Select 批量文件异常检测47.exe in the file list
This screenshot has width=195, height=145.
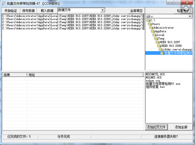[x=163, y=84]
